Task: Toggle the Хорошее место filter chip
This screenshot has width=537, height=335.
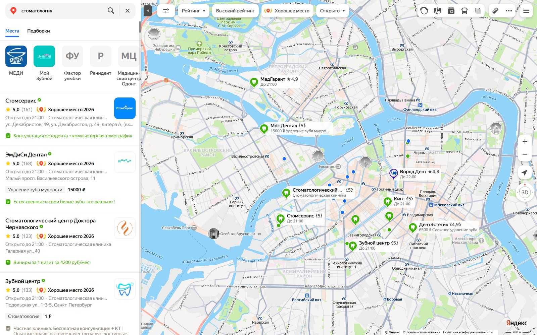Action: [x=288, y=11]
